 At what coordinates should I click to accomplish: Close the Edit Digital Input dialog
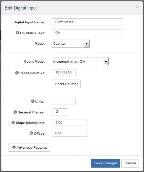[x=137, y=7]
